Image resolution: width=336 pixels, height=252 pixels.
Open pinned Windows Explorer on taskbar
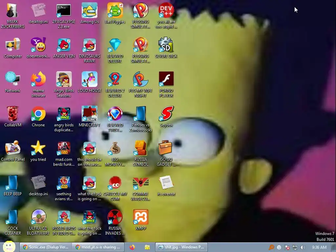[147, 247]
